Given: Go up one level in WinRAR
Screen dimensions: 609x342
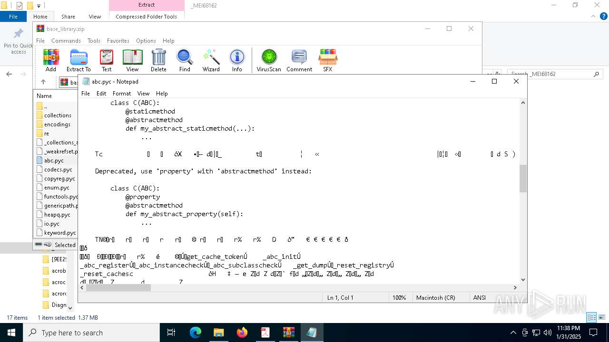Looking at the screenshot, I should click(43, 82).
